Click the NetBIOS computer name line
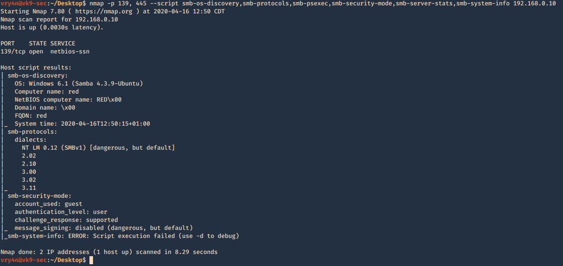This screenshot has width=563, height=266. (x=68, y=100)
